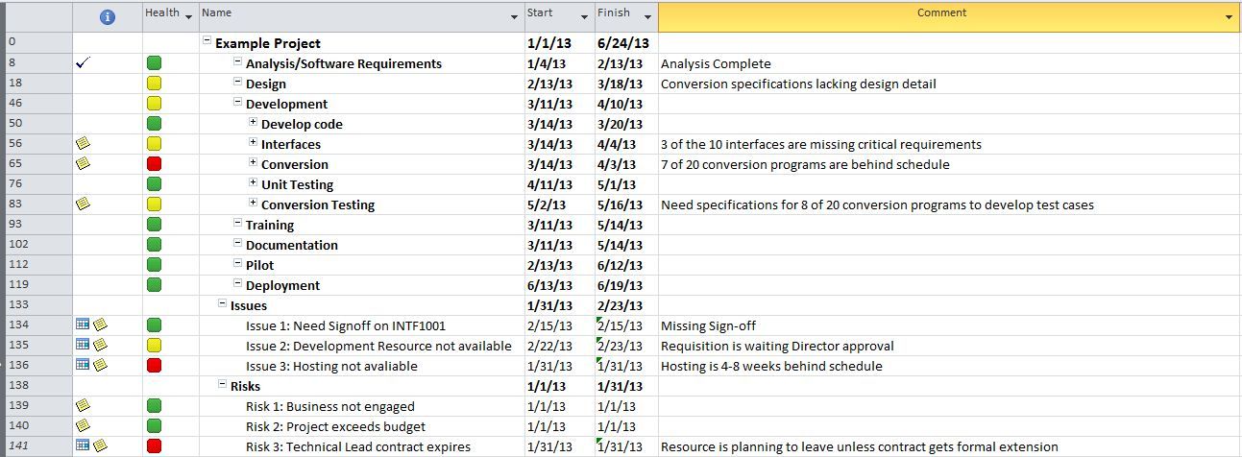
Task: Click the yellow health indicator for Design
Action: (154, 84)
